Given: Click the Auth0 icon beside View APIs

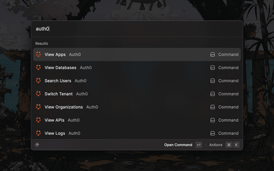Looking at the screenshot, I should (38, 120).
